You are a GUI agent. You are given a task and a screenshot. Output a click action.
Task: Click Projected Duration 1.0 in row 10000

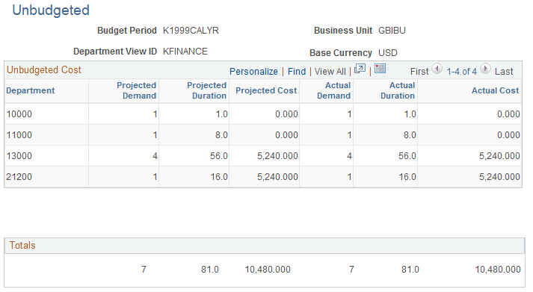[x=221, y=114]
